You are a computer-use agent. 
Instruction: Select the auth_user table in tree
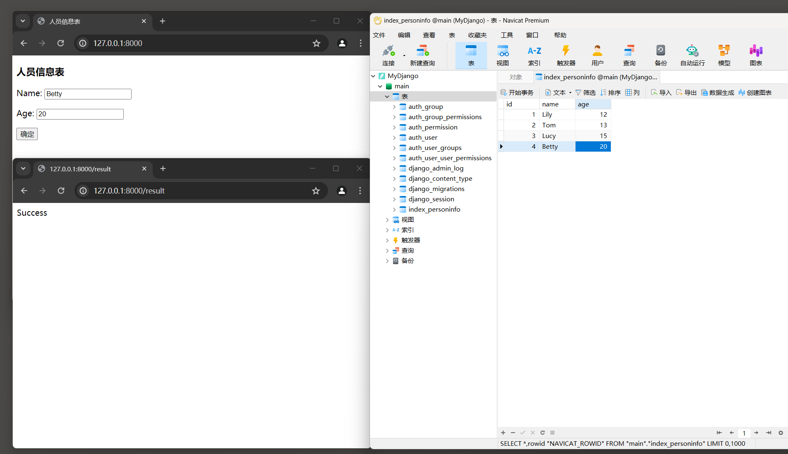click(x=423, y=138)
